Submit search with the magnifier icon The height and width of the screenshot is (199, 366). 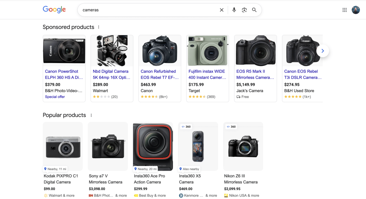[x=254, y=10]
